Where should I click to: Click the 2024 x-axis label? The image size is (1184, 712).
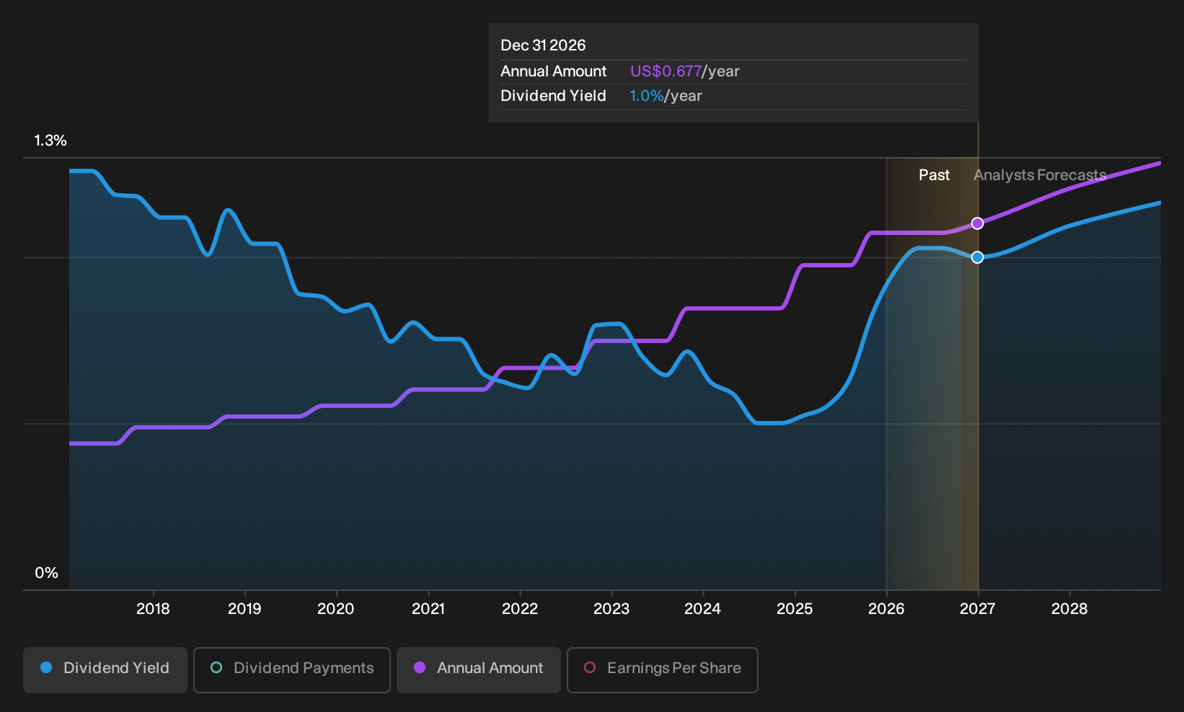(x=702, y=609)
